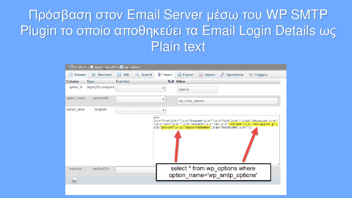This screenshot has height=198, width=352.
Task: Click the Export icon
Action: 179,75
